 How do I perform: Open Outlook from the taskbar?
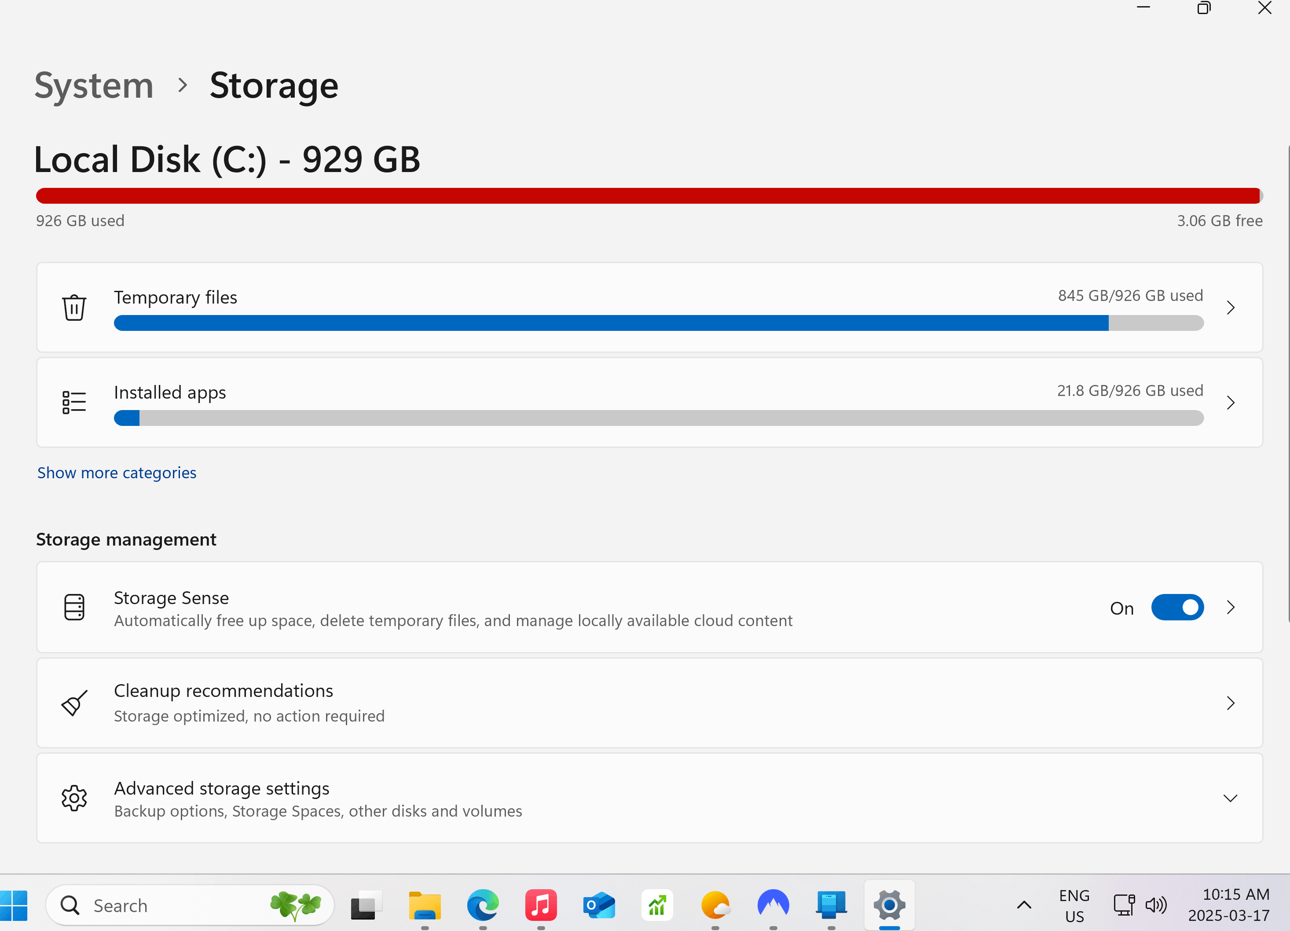(598, 905)
